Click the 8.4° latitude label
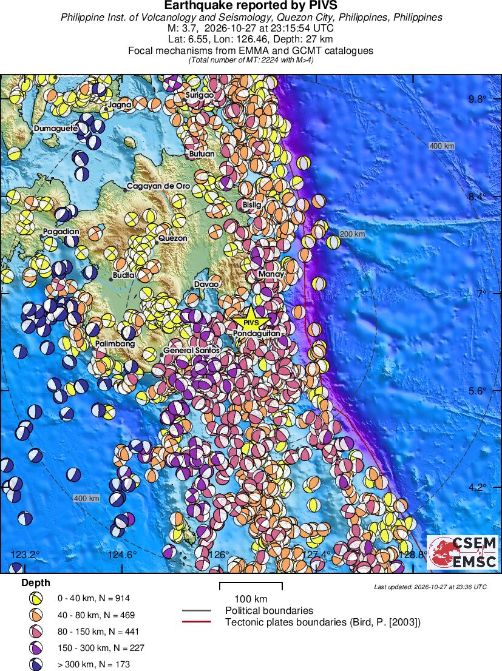502x671 pixels. point(477,197)
